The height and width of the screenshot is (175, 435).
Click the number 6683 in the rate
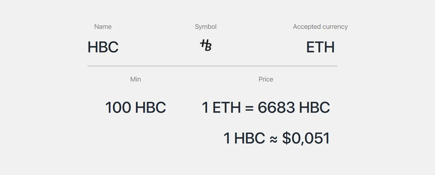pyautogui.click(x=276, y=108)
